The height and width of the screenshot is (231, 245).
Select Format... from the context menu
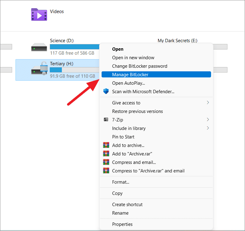pyautogui.click(x=156, y=182)
